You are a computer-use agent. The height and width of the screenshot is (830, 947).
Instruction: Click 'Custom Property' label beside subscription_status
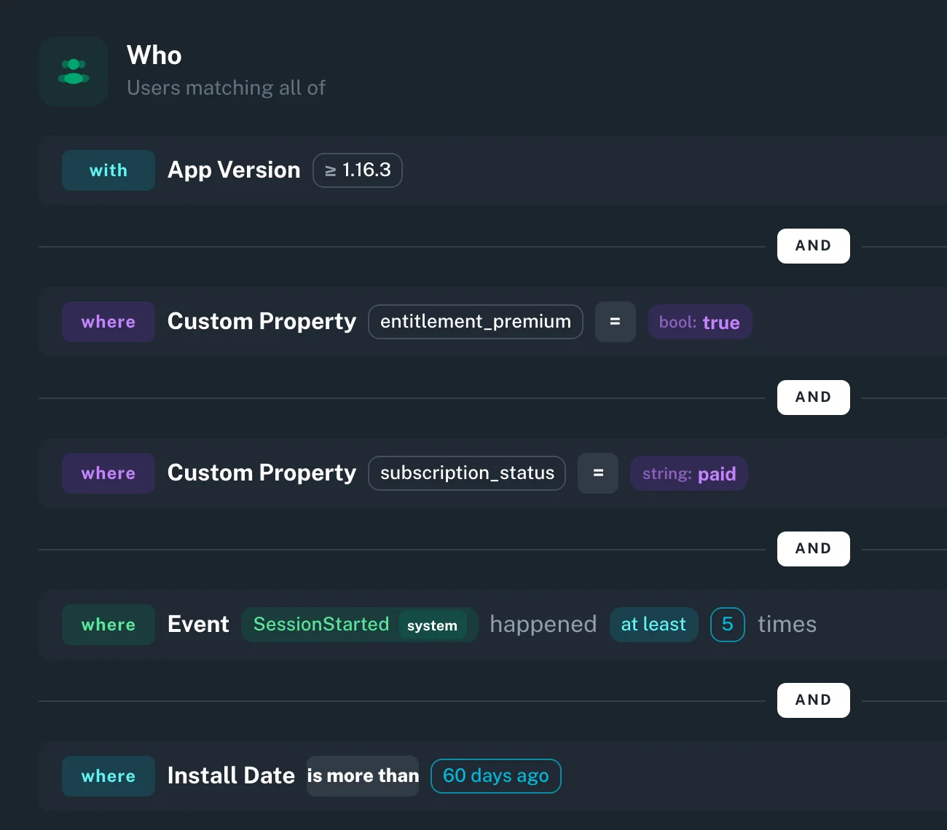[262, 473]
